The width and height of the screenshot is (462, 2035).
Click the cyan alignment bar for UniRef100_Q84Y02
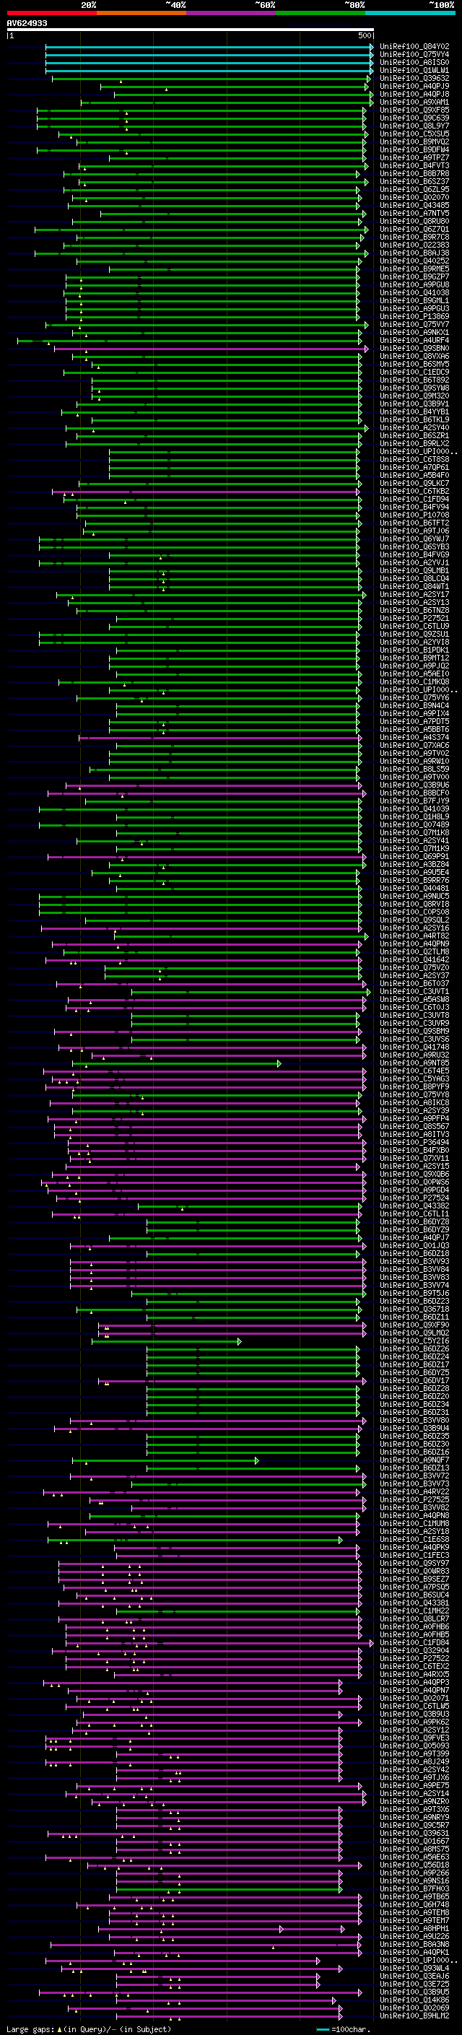point(209,47)
